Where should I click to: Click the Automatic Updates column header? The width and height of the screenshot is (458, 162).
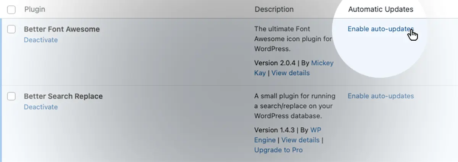(x=381, y=10)
